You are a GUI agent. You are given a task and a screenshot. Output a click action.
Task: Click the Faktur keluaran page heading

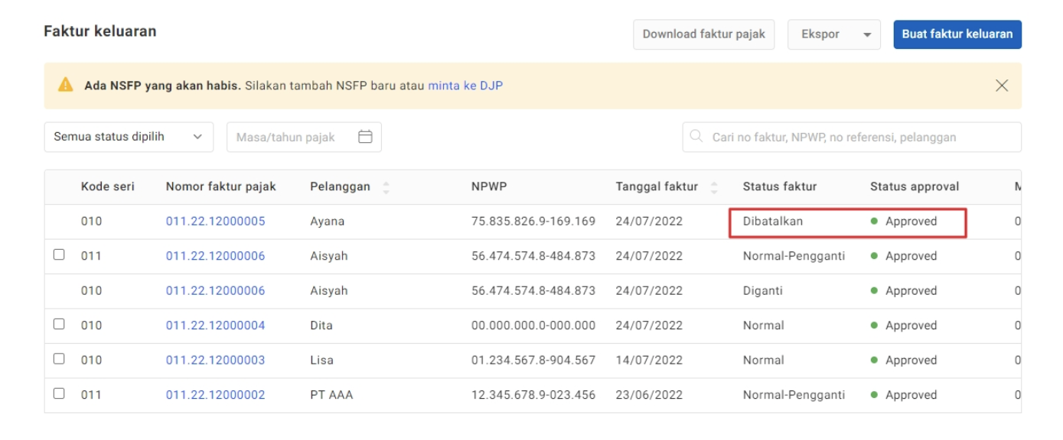point(100,31)
